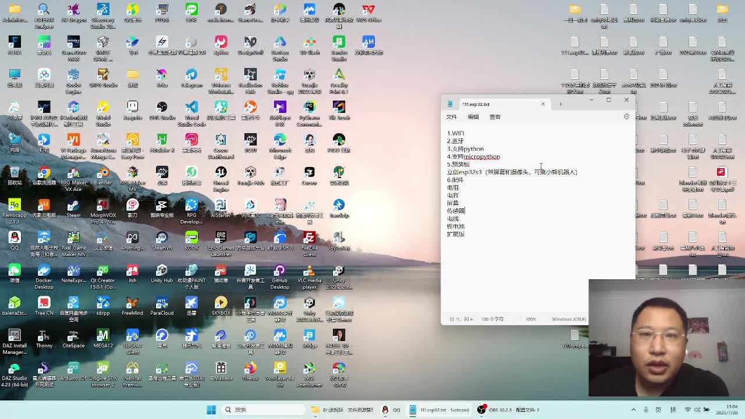This screenshot has width=745, height=419.
Task: Click the 100% zoom level in status bar
Action: [531, 319]
